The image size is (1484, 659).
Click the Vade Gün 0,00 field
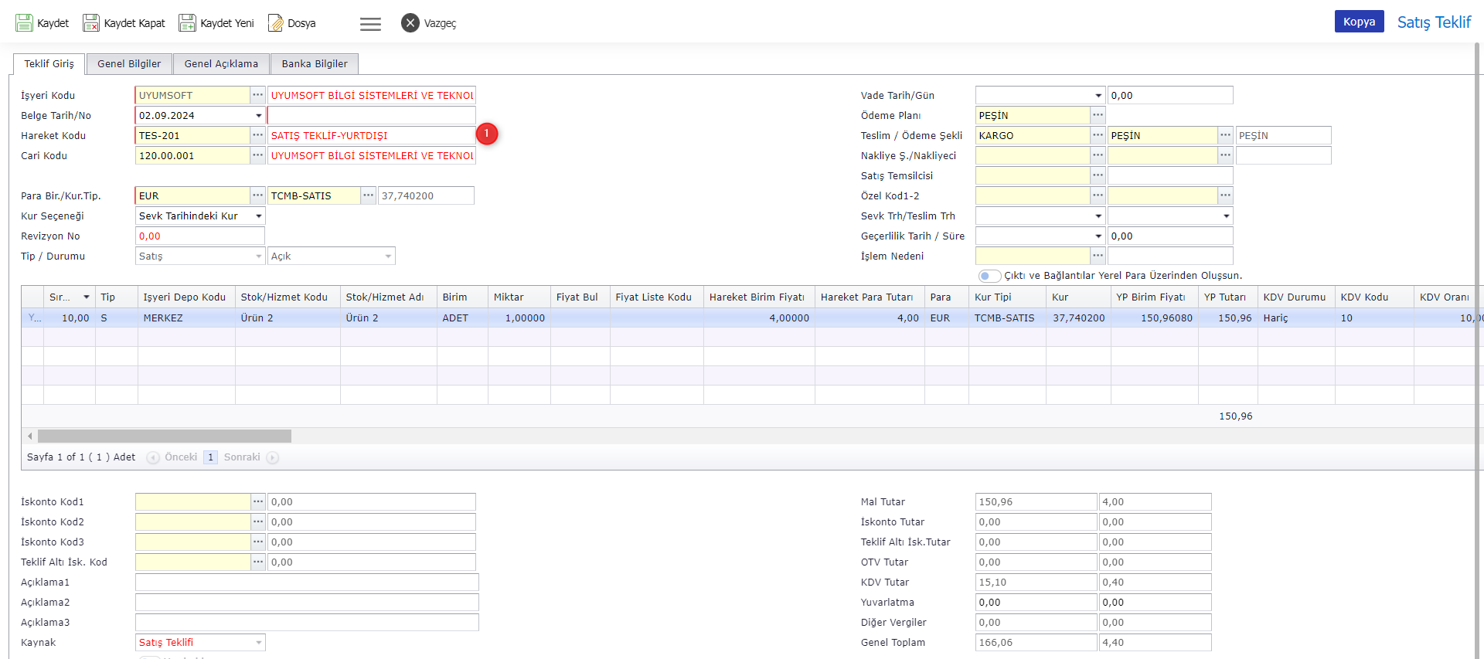(1170, 95)
